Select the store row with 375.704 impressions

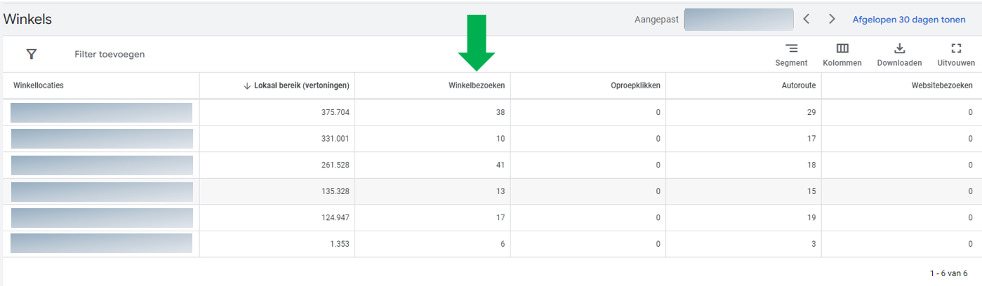(x=491, y=112)
